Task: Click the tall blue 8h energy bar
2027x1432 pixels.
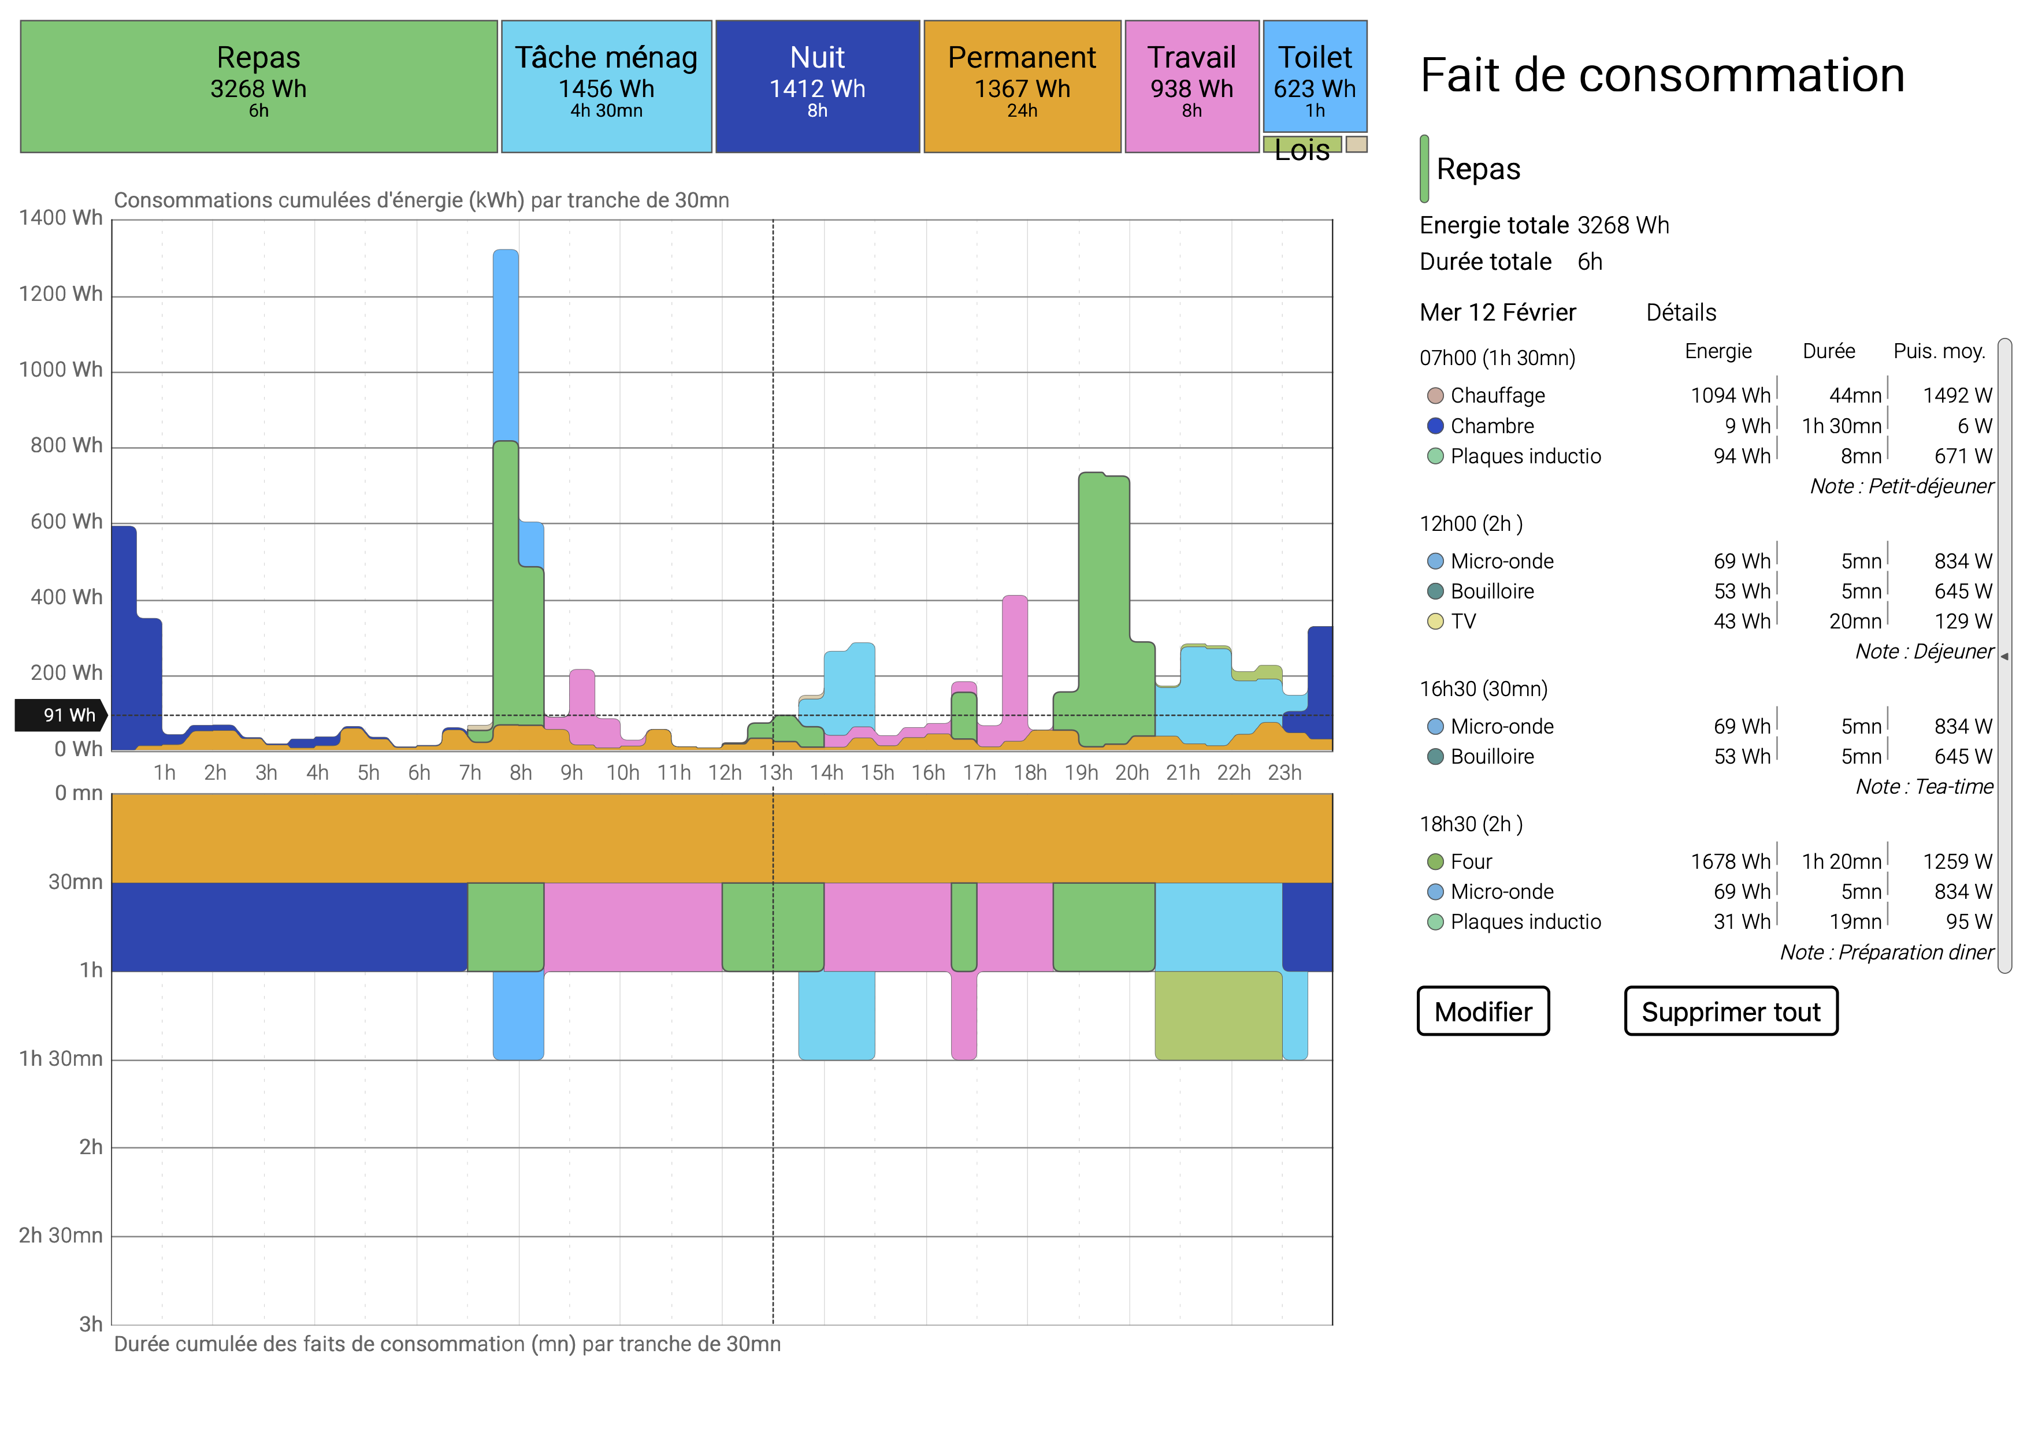Action: [x=506, y=344]
